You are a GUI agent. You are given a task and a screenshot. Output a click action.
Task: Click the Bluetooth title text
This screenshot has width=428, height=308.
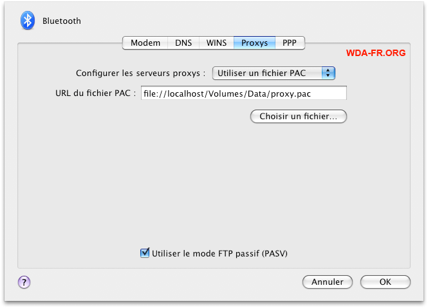62,21
